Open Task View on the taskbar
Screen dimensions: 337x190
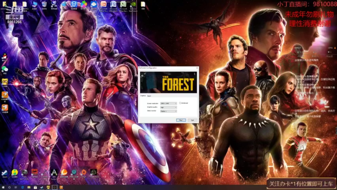click(16, 187)
